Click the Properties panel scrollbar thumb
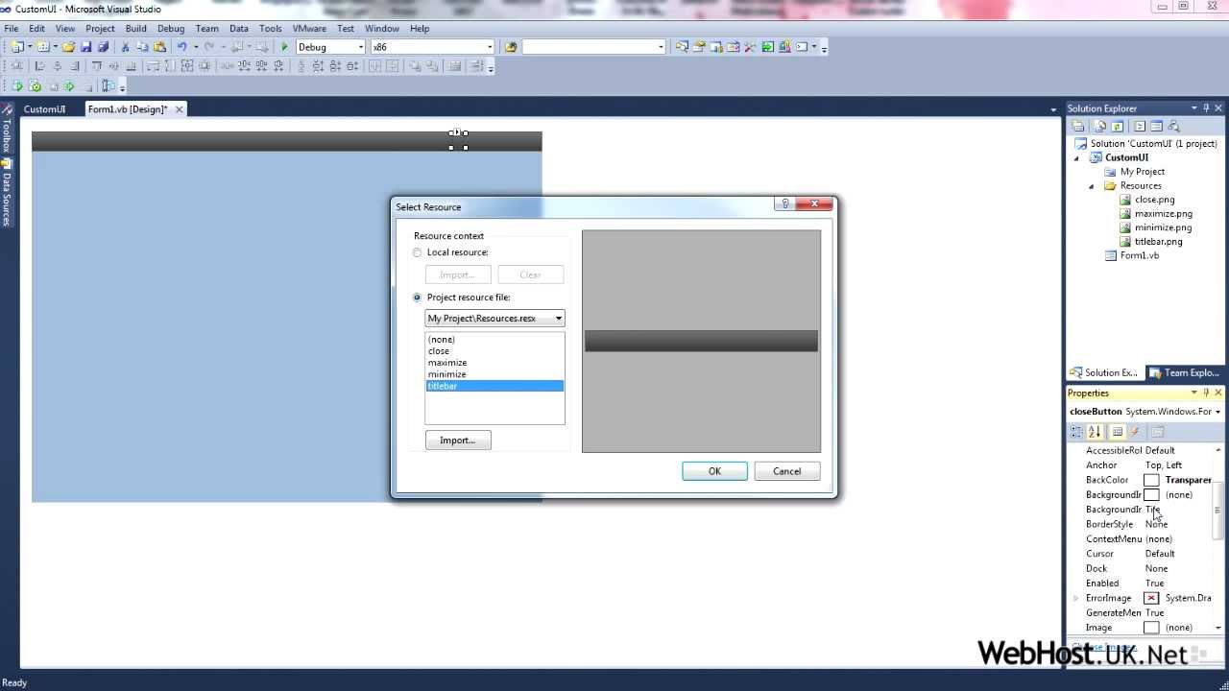Viewport: 1229px width, 691px height. pos(1217,511)
